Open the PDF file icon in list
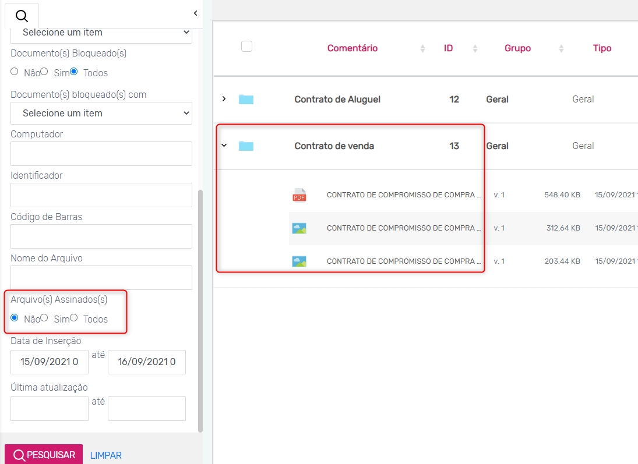Image resolution: width=638 pixels, height=464 pixels. coord(299,195)
